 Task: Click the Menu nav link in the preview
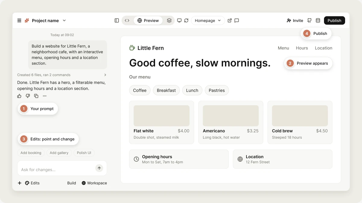(x=283, y=48)
